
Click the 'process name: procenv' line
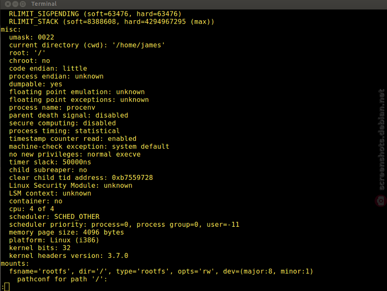[52, 108]
